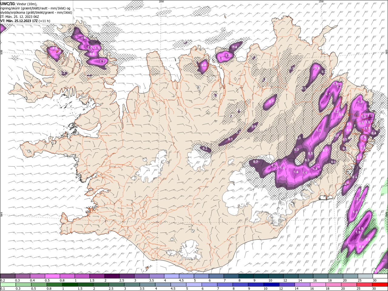Click the 0.5–0.8 green swatch in lower legend row
Viewport: 388px width, 291px height.
[x=39, y=285]
